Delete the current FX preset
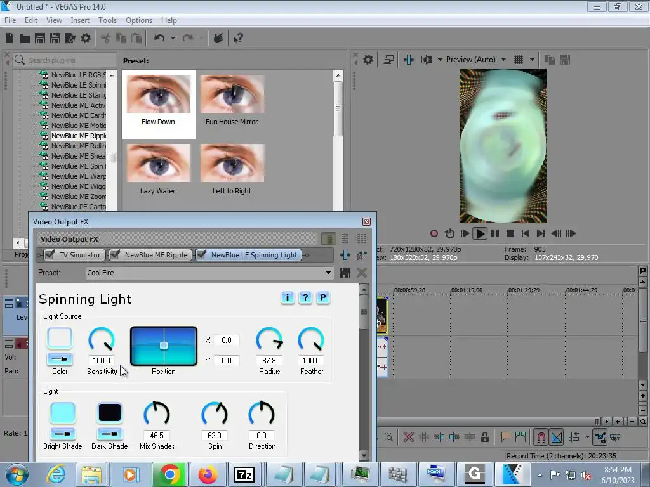The height and width of the screenshot is (487, 650). pyautogui.click(x=361, y=273)
